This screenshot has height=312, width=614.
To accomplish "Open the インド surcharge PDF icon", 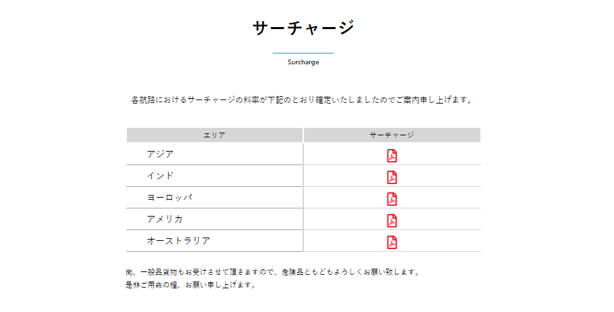I will coord(392,177).
